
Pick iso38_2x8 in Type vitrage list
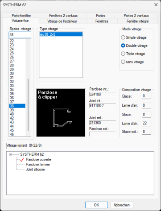(61, 34)
